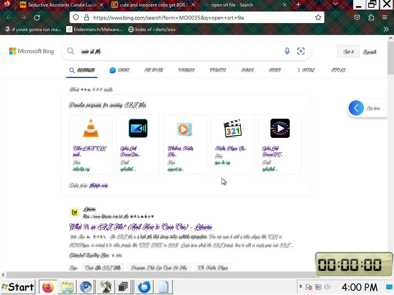Open the list all tabs dropdown arrow

coord(335,4)
